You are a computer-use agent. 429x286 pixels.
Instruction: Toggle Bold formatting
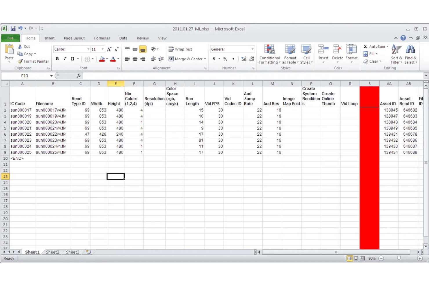coord(57,59)
